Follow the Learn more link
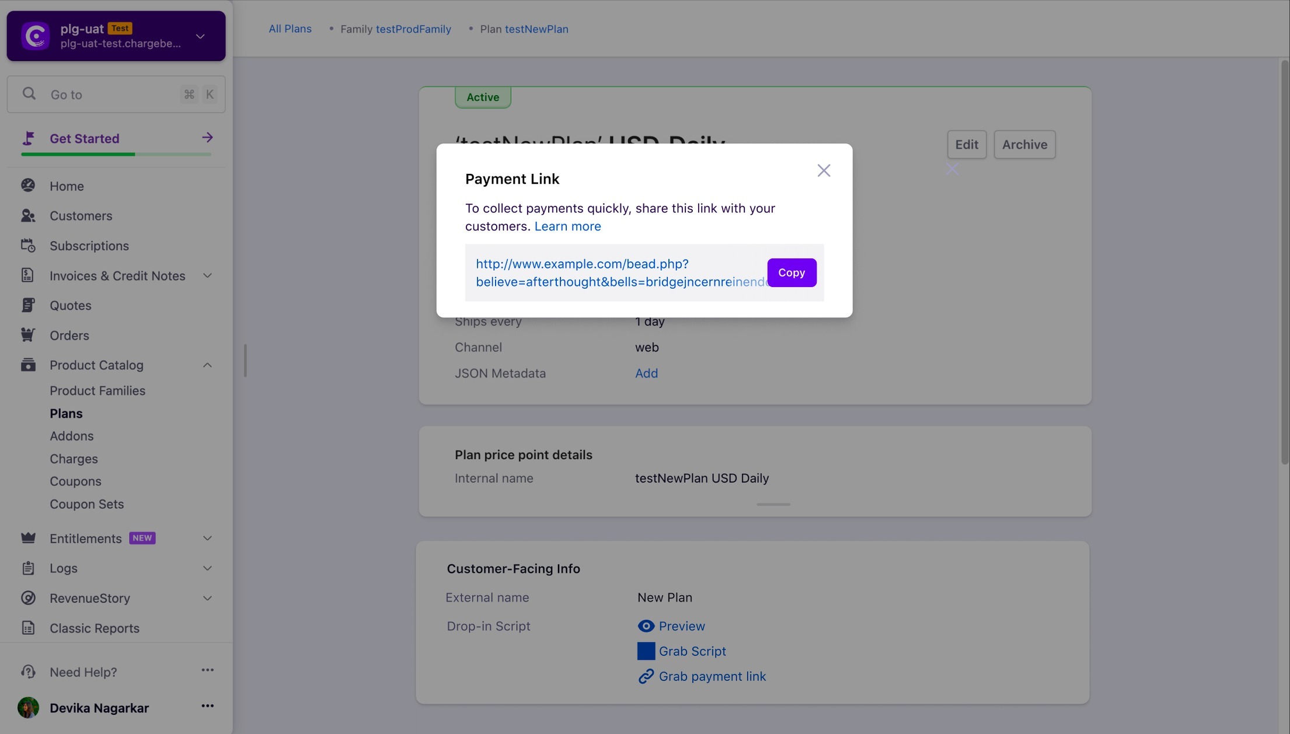 [x=567, y=226]
